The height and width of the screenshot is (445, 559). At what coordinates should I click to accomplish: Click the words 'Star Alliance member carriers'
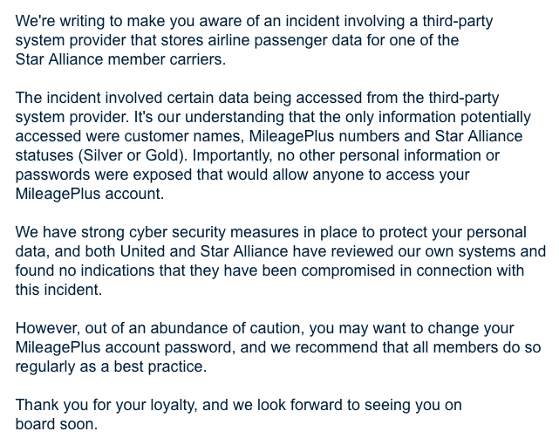(x=120, y=59)
